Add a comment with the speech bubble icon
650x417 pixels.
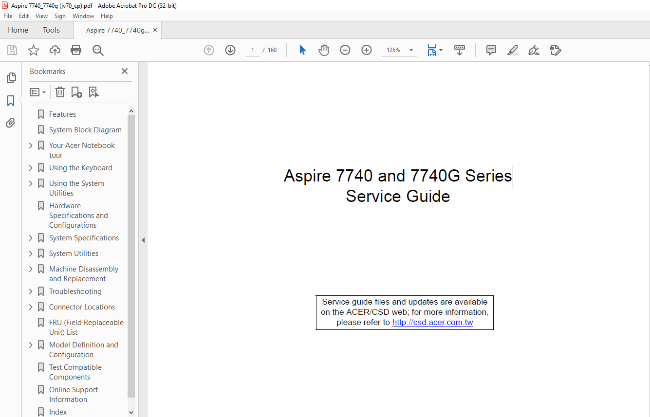(491, 50)
